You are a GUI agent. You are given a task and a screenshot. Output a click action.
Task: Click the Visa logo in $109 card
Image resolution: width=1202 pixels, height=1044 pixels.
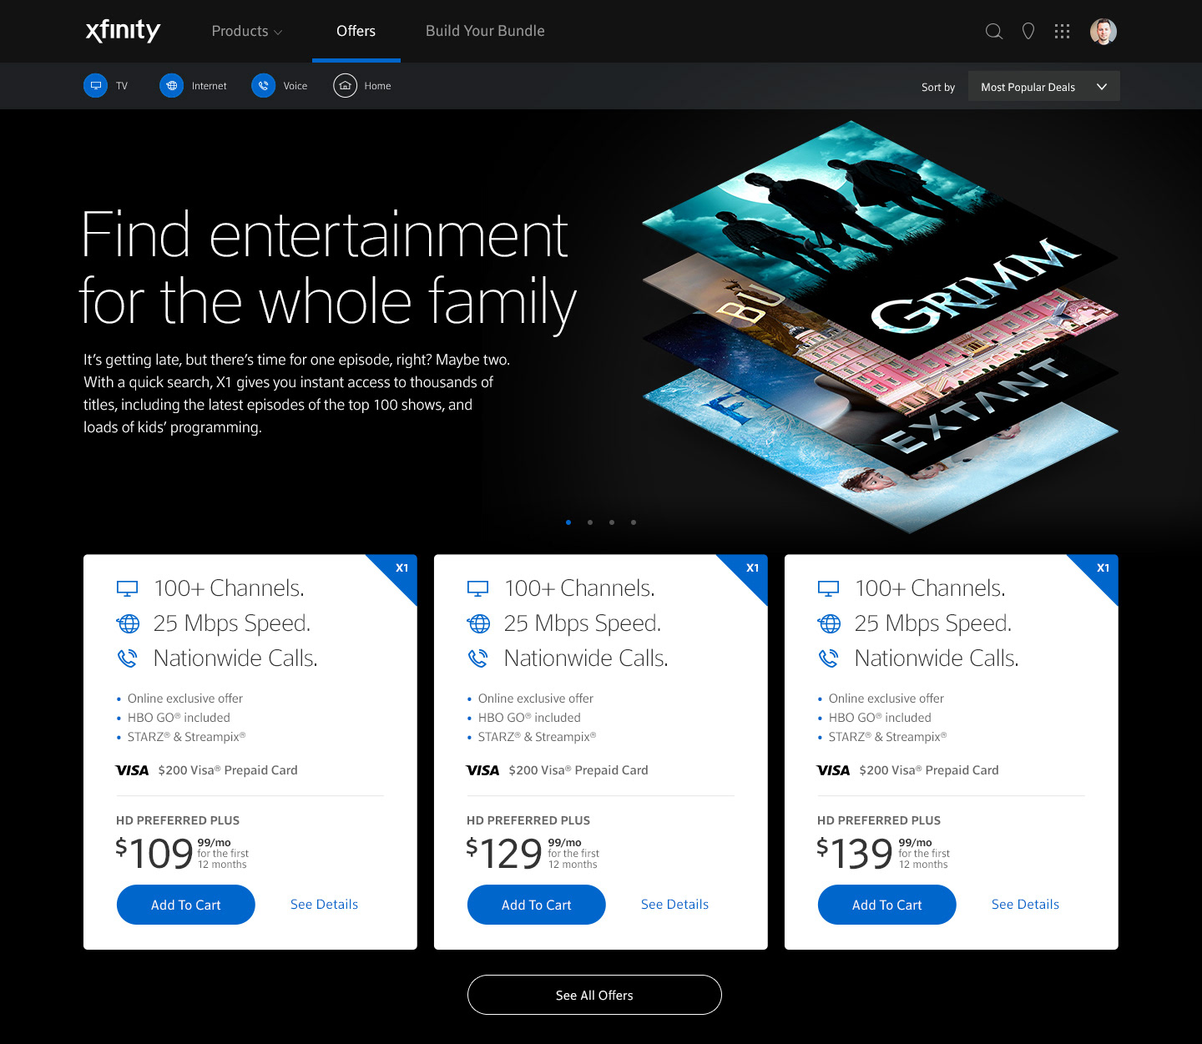click(x=132, y=770)
